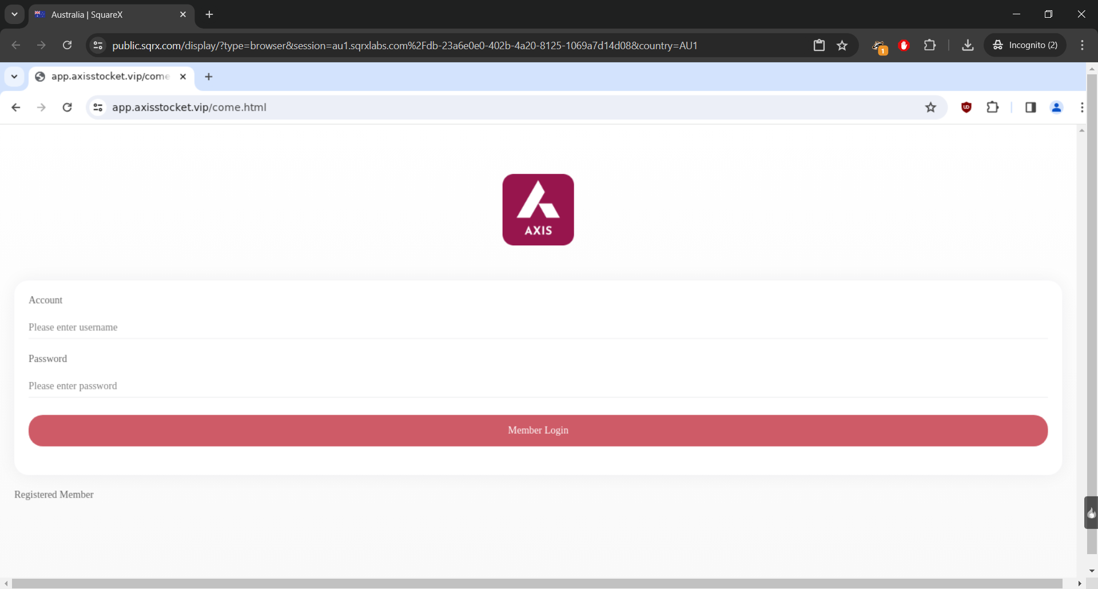Open the Registered Member link
Screen dimensions: 1098x589
click(x=54, y=495)
